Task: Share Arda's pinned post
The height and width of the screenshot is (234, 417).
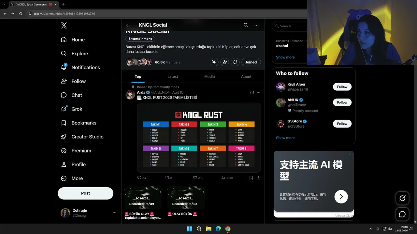Action: (x=258, y=178)
